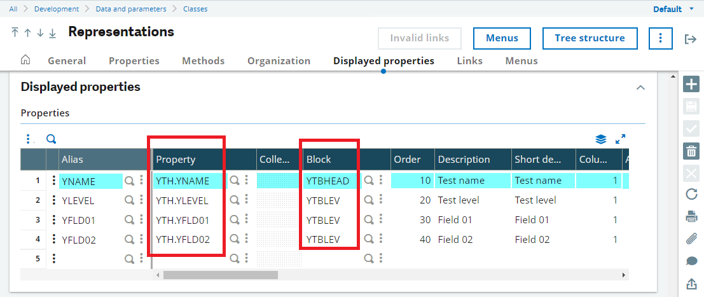Click the search magnifier above the Alias column

(x=51, y=139)
